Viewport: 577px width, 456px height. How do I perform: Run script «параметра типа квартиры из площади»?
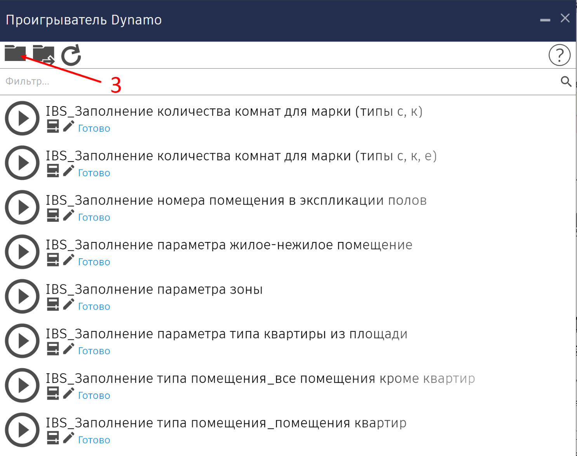22,341
